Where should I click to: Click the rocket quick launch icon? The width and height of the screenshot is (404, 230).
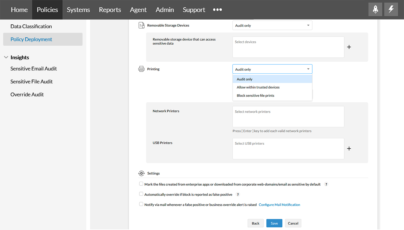point(375,9)
